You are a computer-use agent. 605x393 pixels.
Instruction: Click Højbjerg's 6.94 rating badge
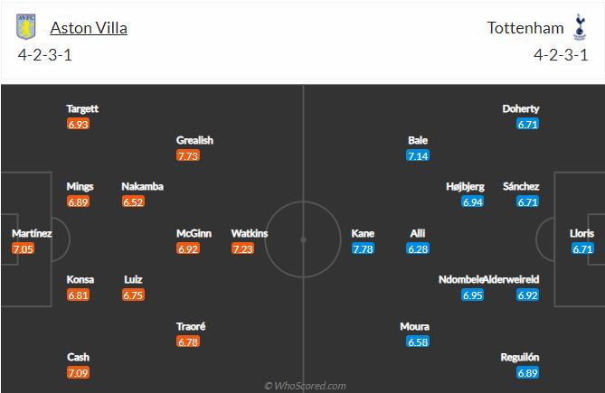pos(472,201)
